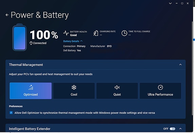
Task: Click the 'CHARGING RATE' label
Action: (x=108, y=31)
